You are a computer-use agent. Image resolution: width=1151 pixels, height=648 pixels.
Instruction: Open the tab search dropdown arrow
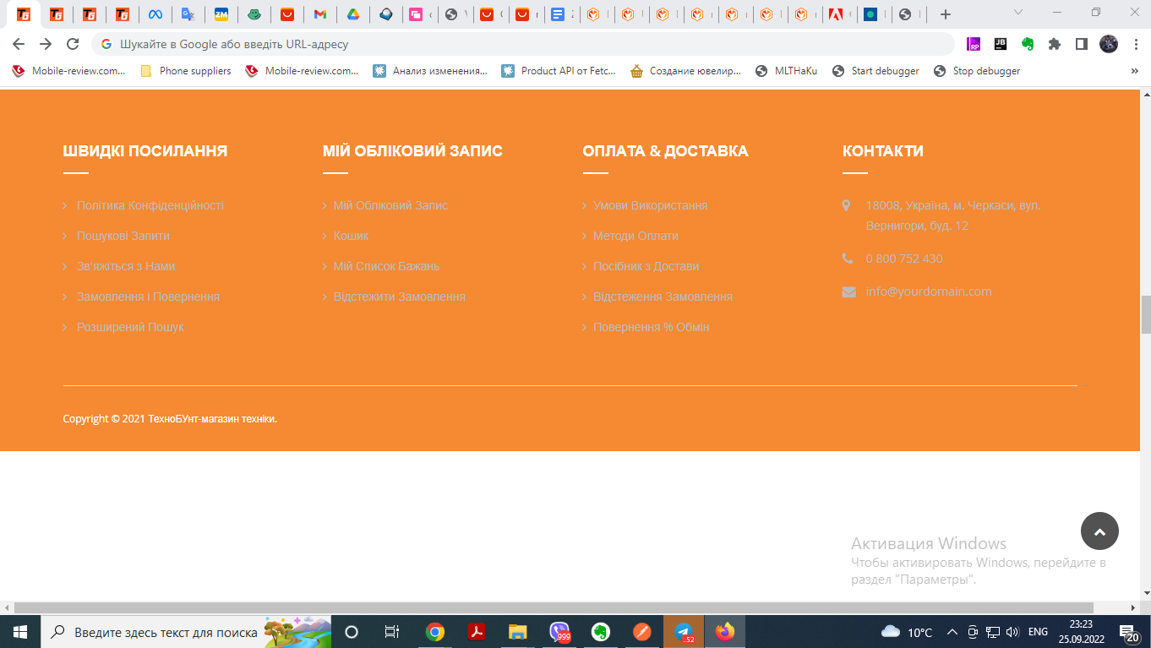coord(1018,13)
